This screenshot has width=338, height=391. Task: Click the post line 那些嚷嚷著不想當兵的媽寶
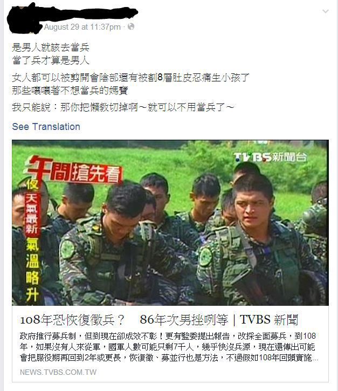pyautogui.click(x=70, y=90)
